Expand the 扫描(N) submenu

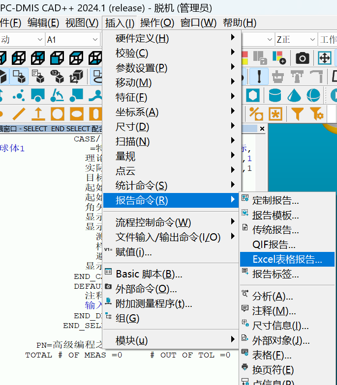171,141
